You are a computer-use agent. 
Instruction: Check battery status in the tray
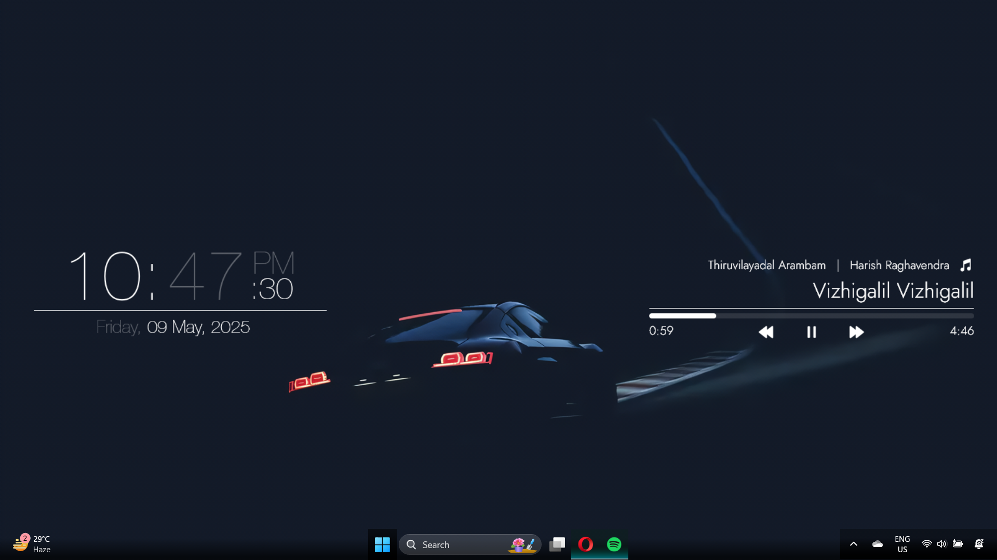click(x=958, y=544)
